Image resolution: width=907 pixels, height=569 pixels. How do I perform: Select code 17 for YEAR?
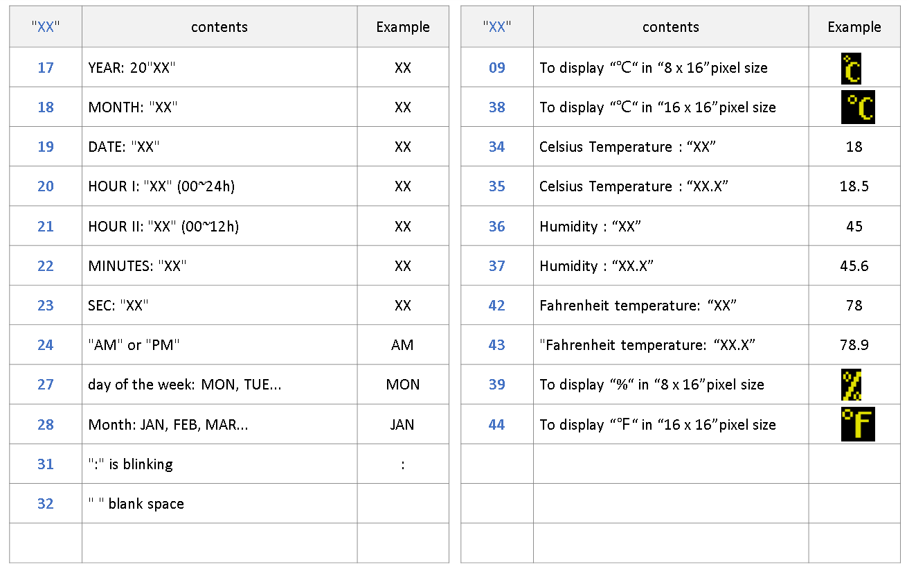(46, 68)
